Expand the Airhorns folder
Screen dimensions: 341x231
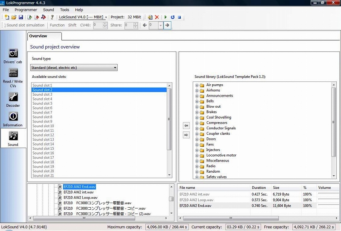coord(197,91)
